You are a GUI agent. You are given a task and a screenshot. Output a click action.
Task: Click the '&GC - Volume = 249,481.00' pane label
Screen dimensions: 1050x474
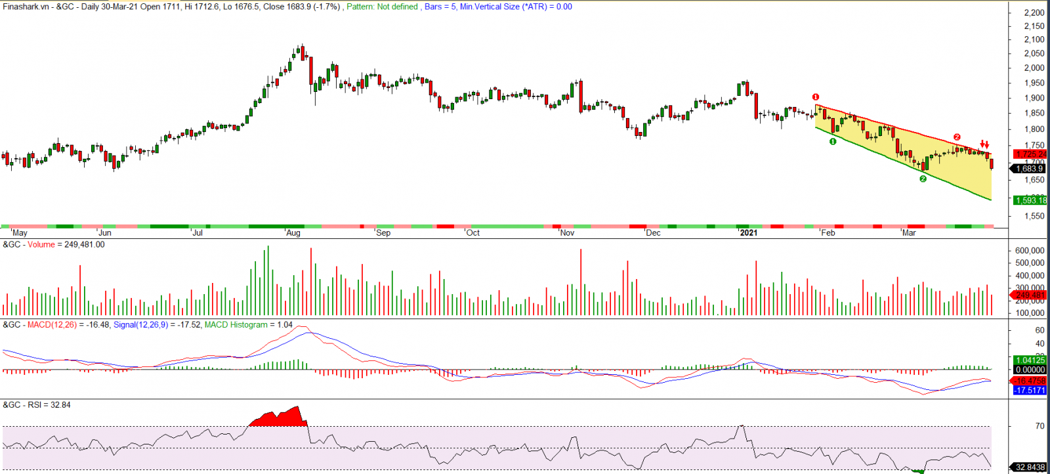tap(54, 244)
